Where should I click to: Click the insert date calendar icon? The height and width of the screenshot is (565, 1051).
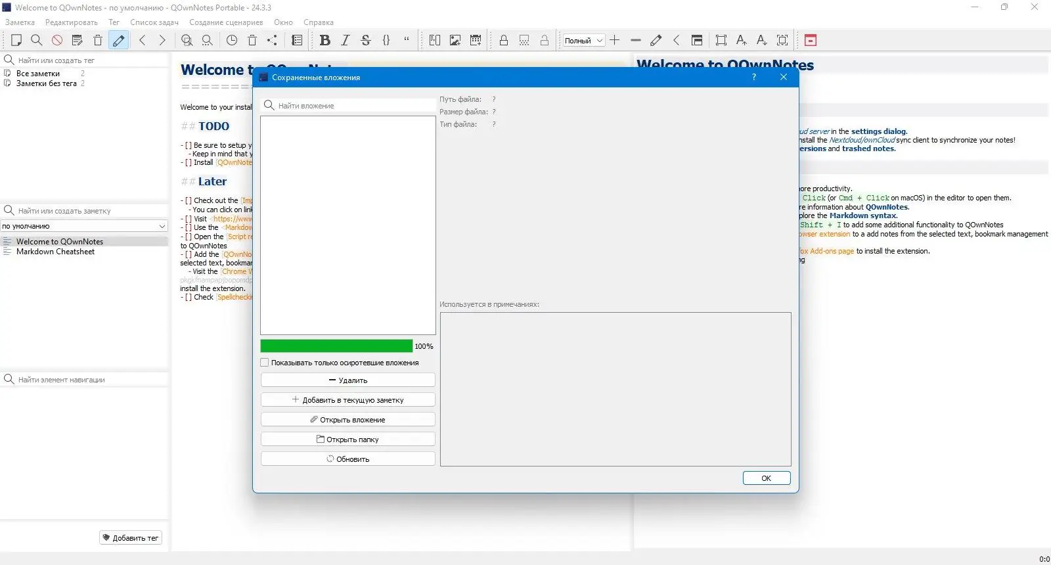point(476,40)
